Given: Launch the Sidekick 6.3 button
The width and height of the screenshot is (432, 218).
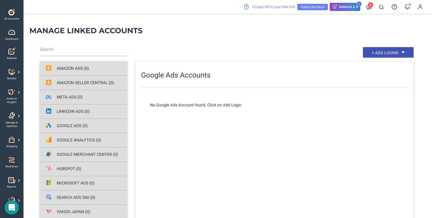Looking at the screenshot, I should 345,7.
